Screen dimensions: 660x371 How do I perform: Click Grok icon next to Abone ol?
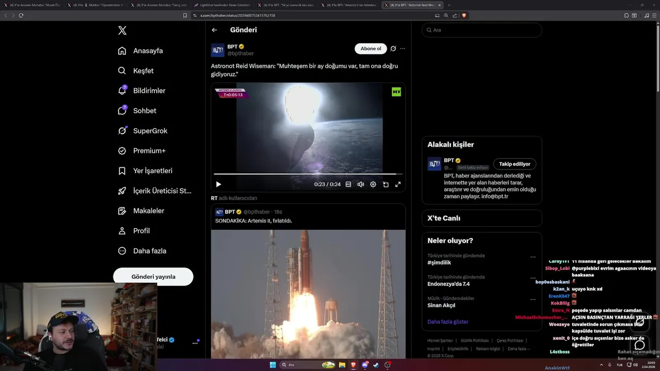coord(393,48)
